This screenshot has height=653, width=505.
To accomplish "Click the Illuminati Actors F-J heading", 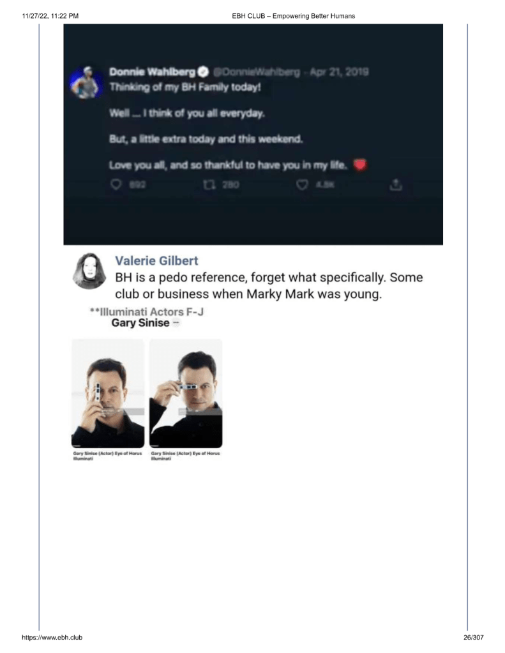I will click(x=147, y=311).
